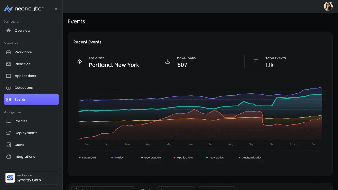Click the Detections alert icon
338x190 pixels.
pos(8,88)
